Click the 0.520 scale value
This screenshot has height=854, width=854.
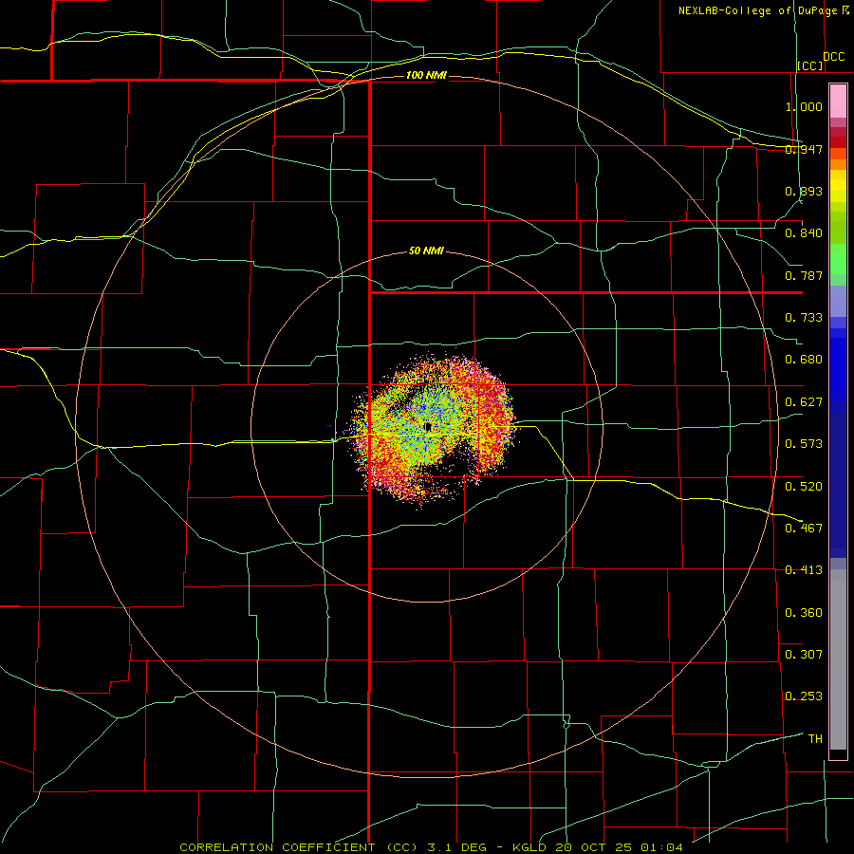tap(804, 486)
